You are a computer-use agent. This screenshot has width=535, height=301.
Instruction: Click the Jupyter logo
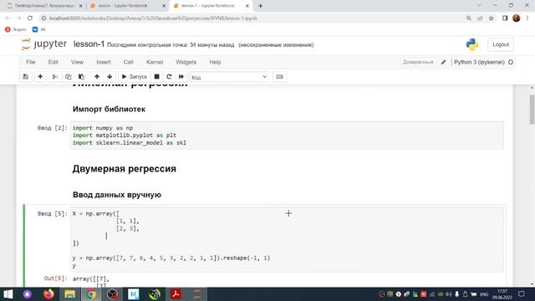(43, 44)
